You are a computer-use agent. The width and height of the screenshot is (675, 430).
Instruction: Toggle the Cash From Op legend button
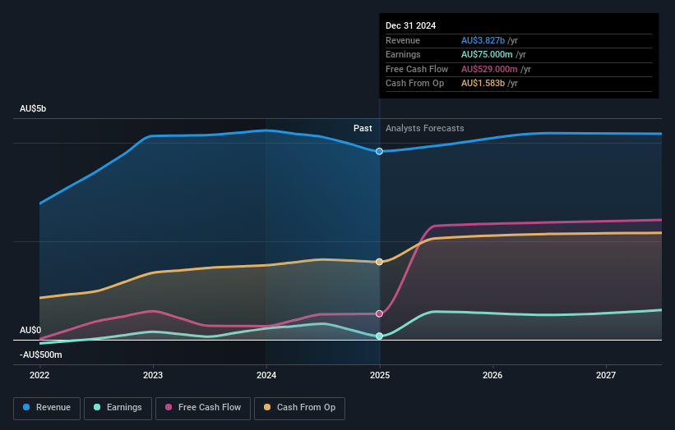(x=299, y=408)
